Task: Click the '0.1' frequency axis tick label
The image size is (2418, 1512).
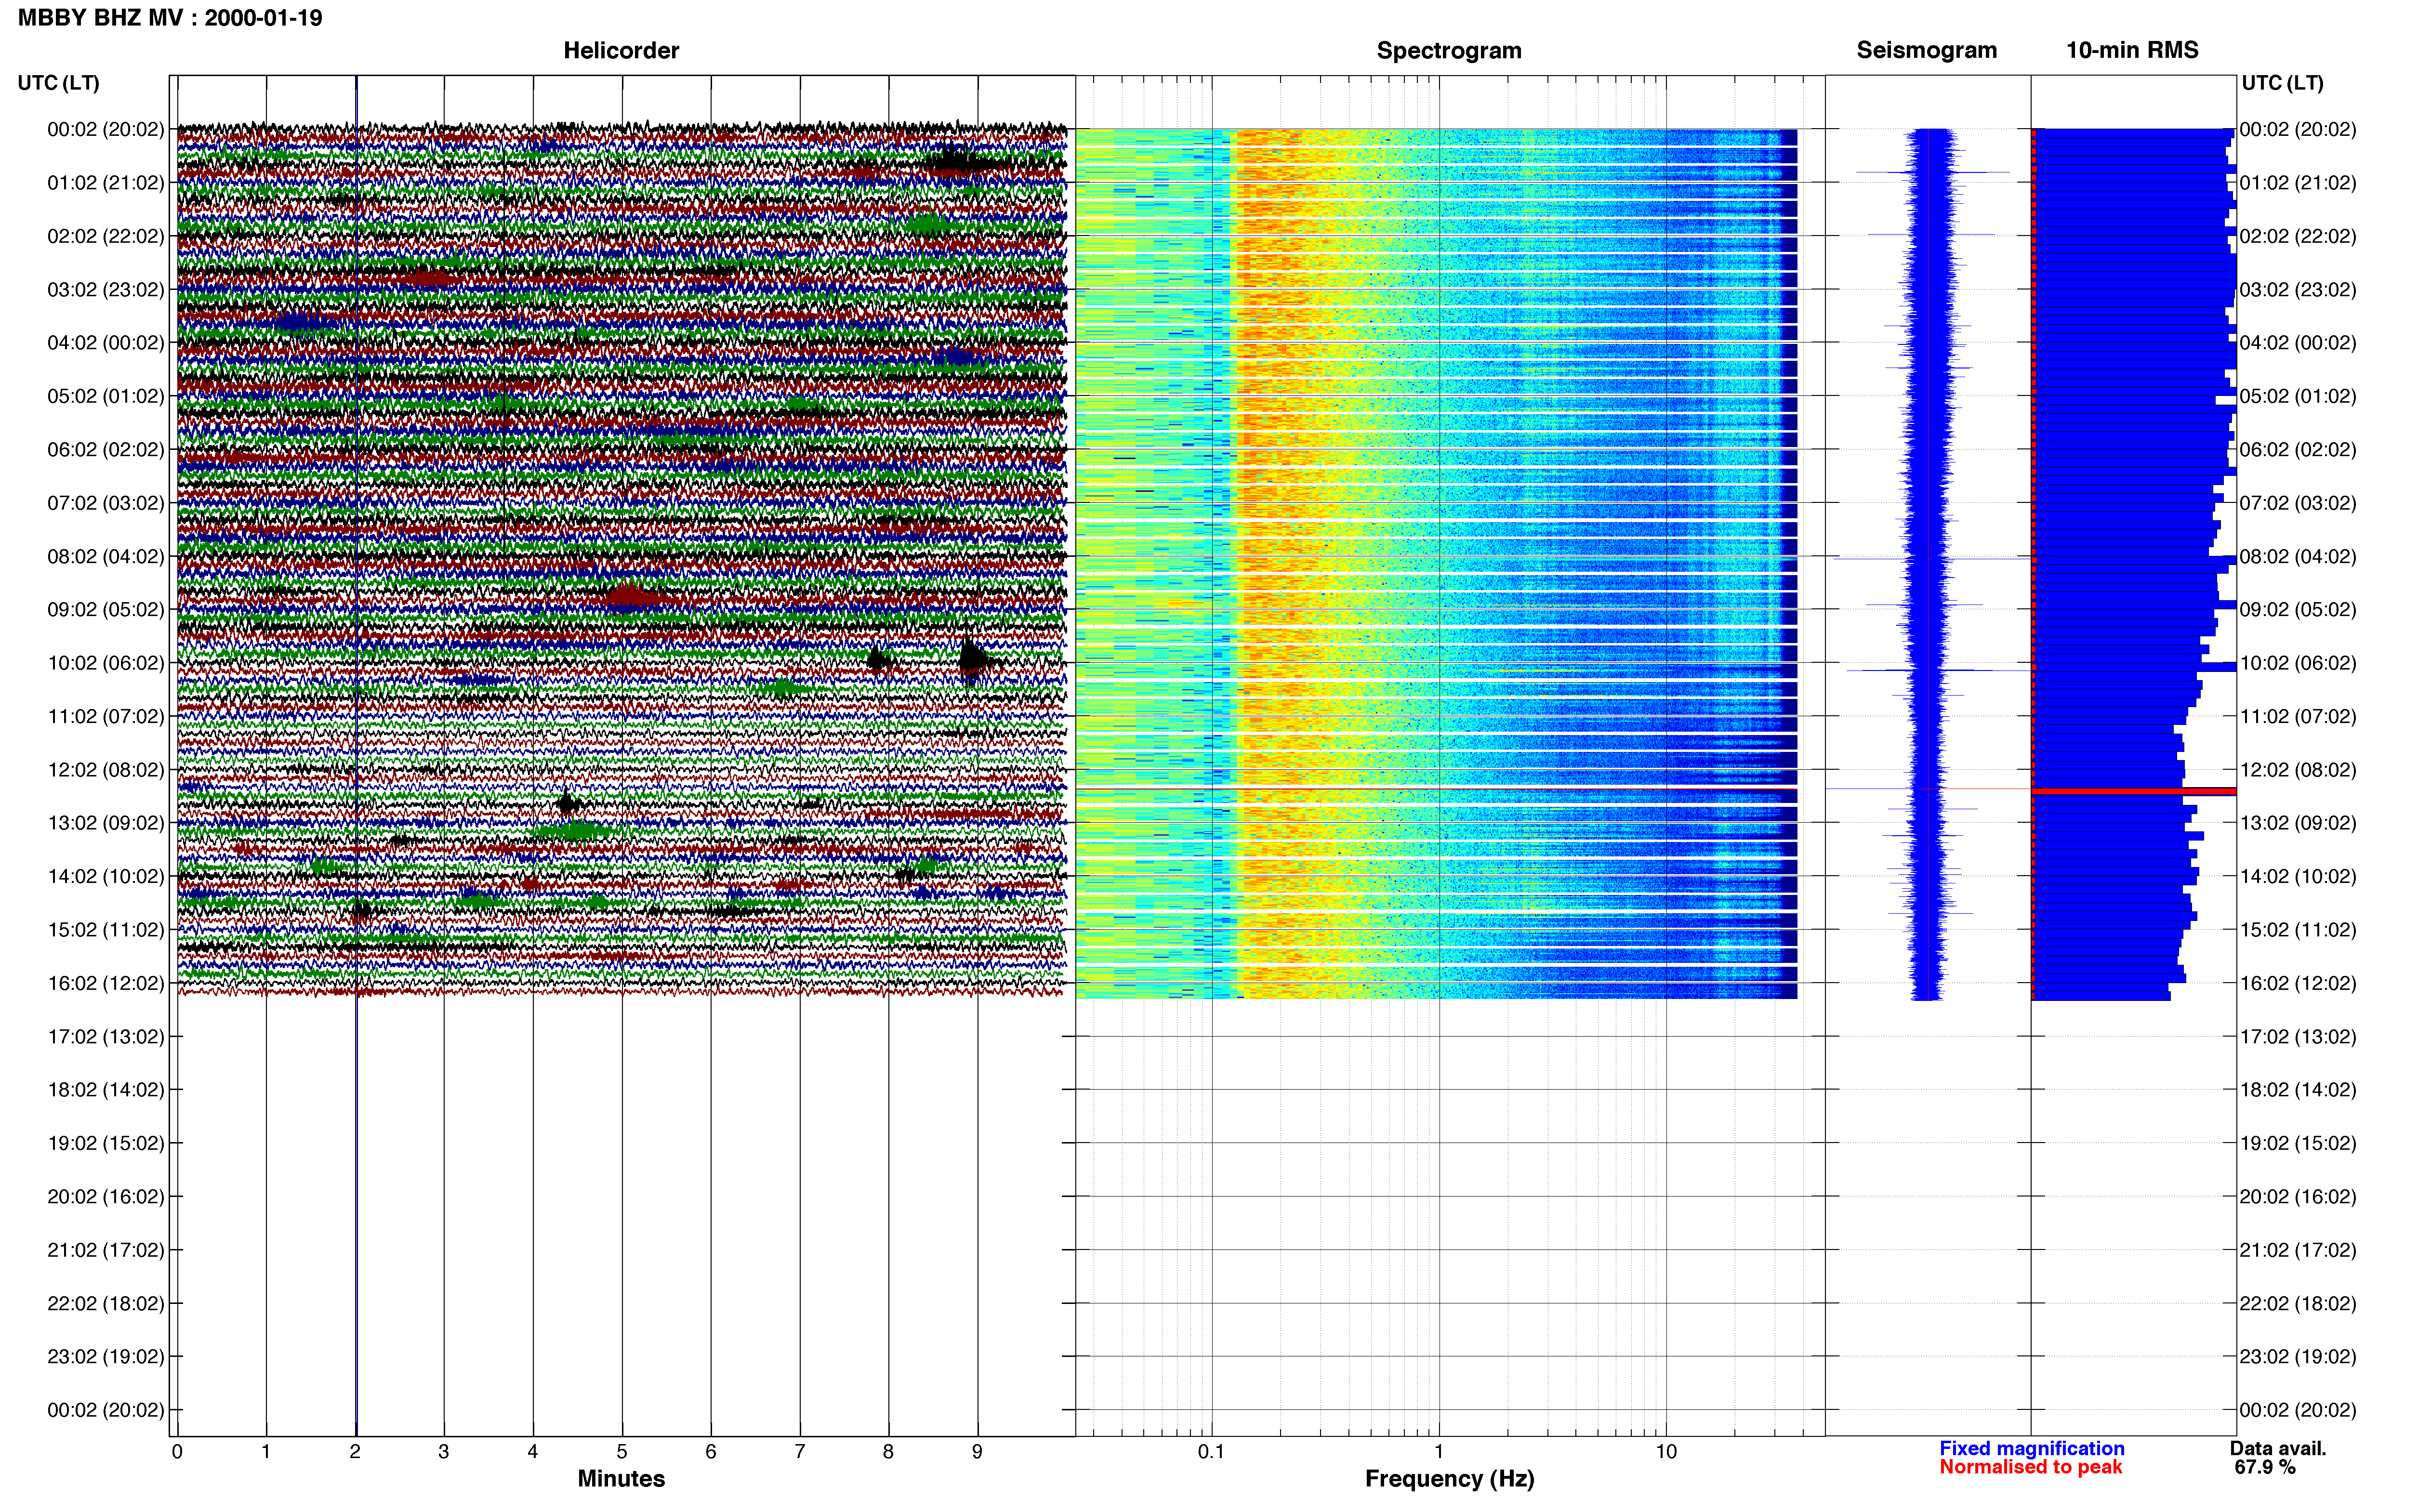Action: [x=1211, y=1451]
